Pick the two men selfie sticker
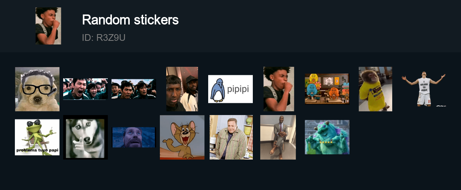The image size is (461, 190). pyautogui.click(x=182, y=89)
